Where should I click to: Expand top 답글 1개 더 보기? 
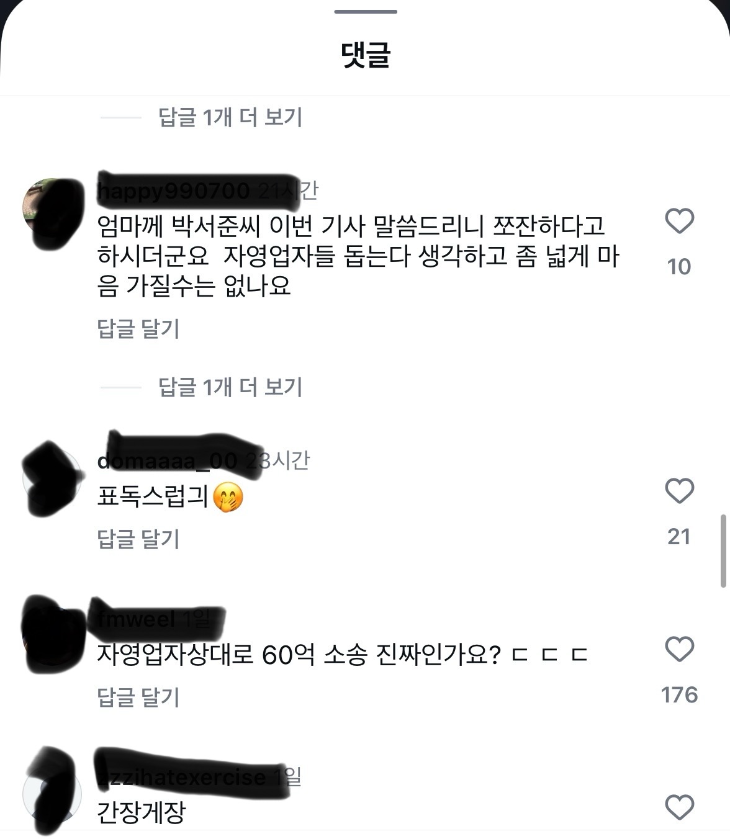click(230, 117)
